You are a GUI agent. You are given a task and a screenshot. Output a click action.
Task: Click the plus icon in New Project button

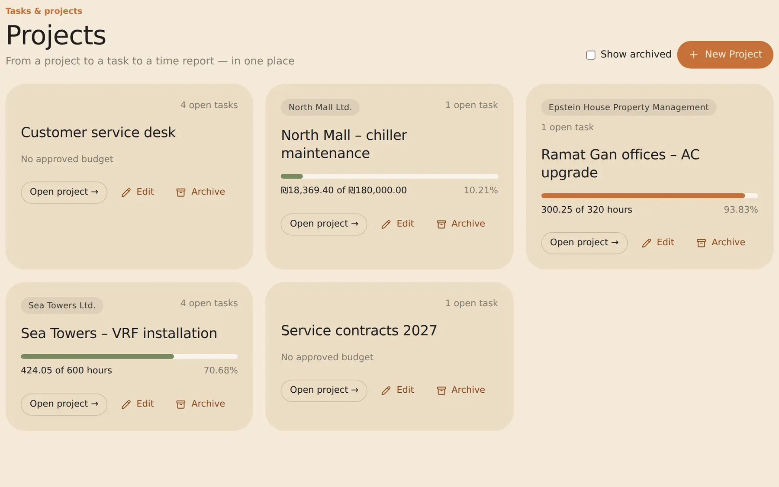tap(694, 54)
